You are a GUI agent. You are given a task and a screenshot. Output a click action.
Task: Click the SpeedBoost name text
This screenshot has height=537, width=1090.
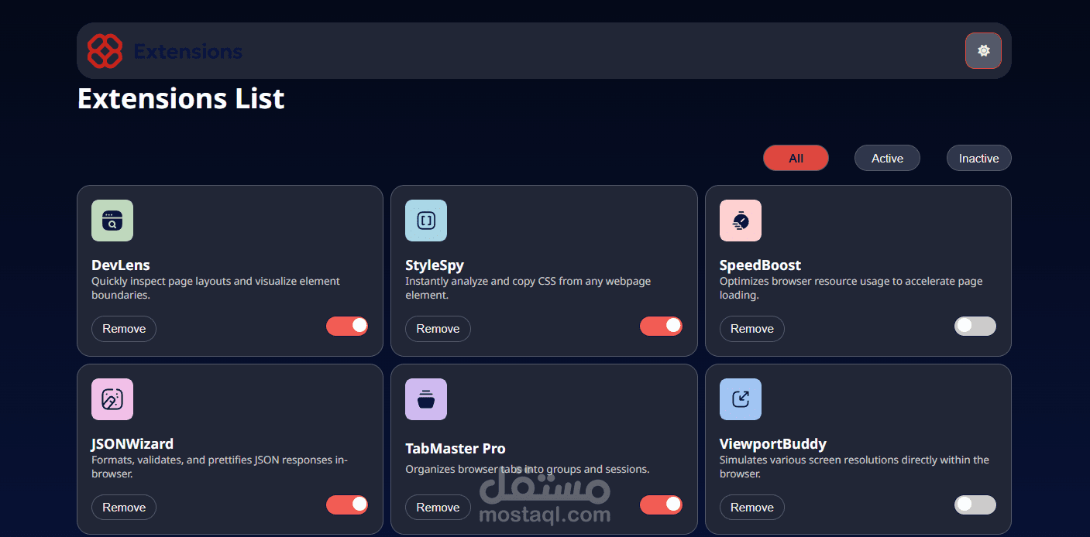point(761,265)
